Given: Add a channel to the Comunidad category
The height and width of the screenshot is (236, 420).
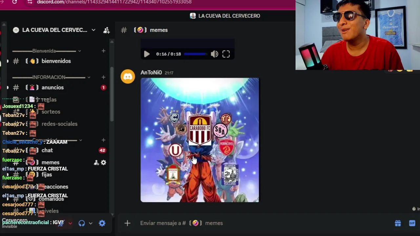Looking at the screenshot, I should [103, 140].
